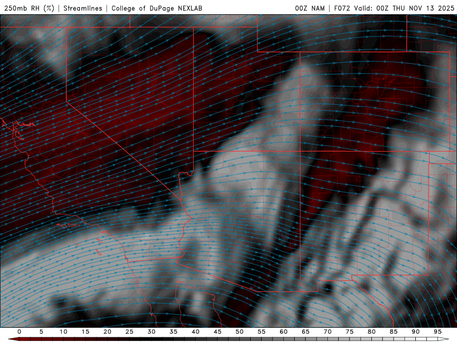The height and width of the screenshot is (342, 457).
Task: Click the "40" label on the color scale
Action: click(x=195, y=332)
